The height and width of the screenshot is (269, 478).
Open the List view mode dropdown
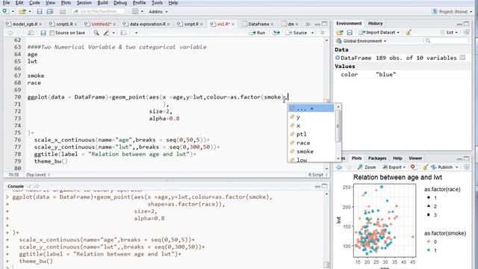coord(450,32)
